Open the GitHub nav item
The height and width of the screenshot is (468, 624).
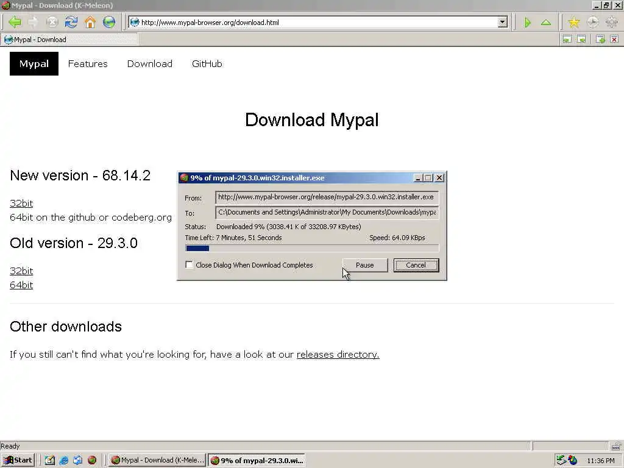207,63
